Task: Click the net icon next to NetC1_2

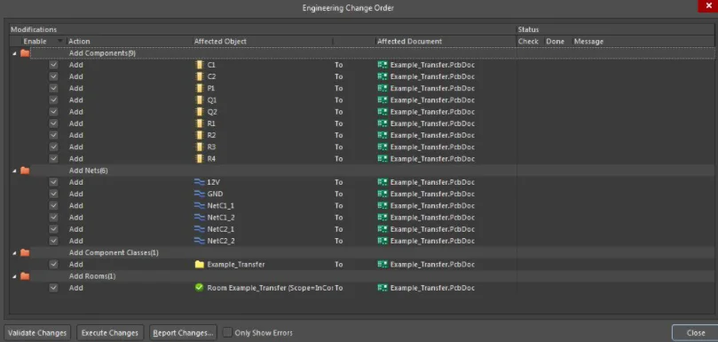Action: point(199,218)
